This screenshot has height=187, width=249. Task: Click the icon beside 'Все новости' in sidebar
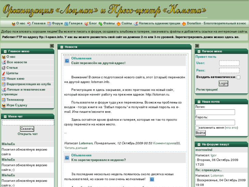click(x=4, y=62)
